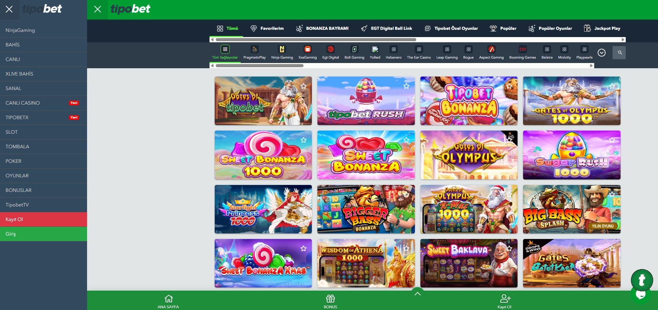
Task: Click the search magnifier icon button
Action: tap(619, 53)
